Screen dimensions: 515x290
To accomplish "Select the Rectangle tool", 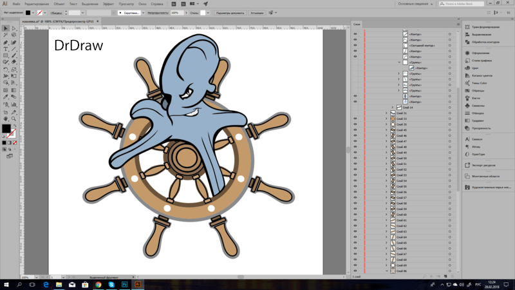I will pos(6,55).
